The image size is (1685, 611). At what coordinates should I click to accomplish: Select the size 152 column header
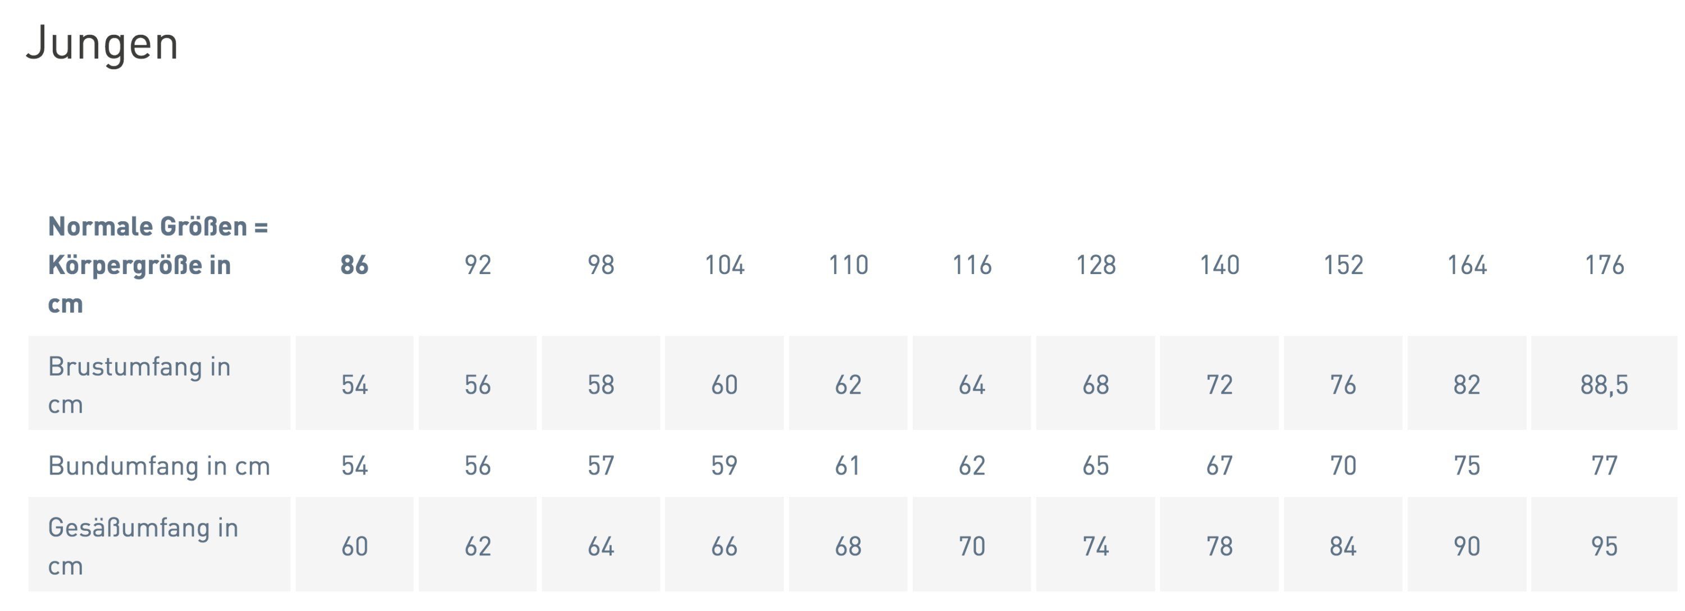point(1343,265)
